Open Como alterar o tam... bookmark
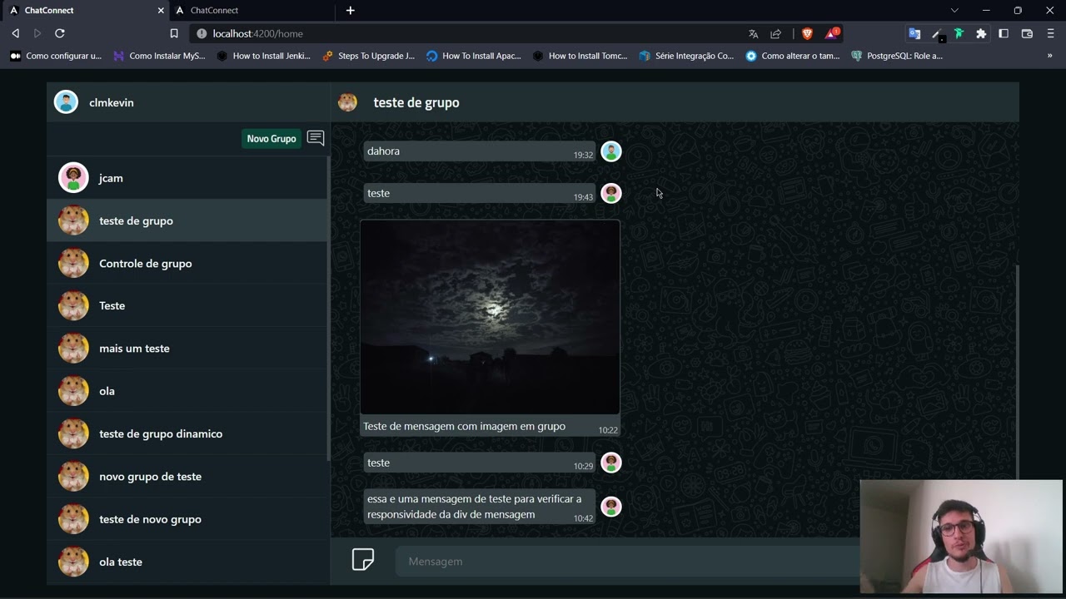The width and height of the screenshot is (1066, 599). coord(793,56)
